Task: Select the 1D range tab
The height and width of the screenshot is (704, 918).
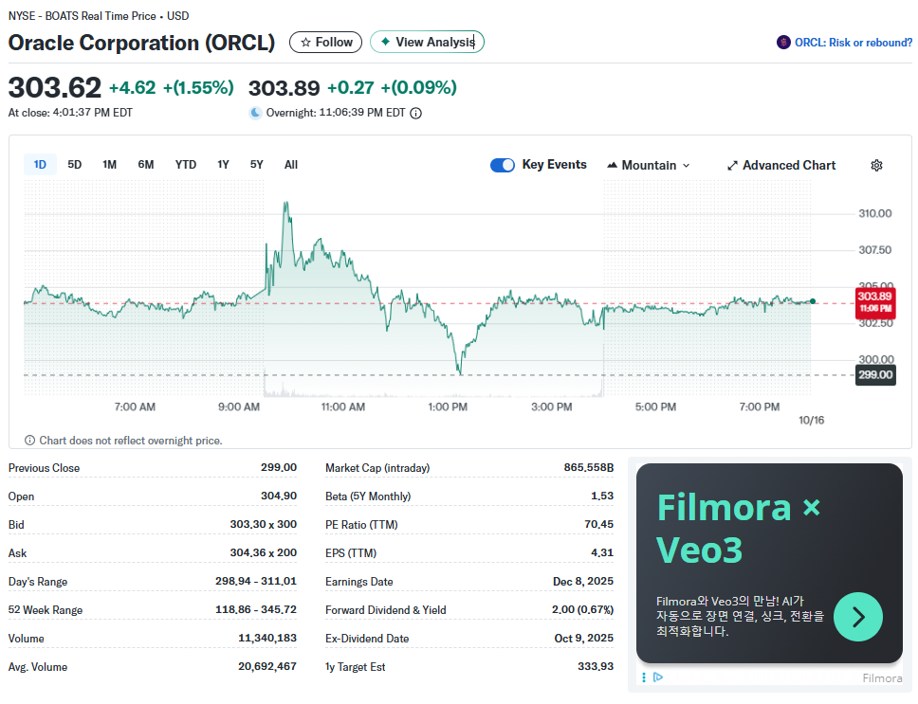Action: 40,165
